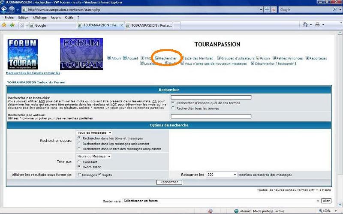The height and width of the screenshot is (214, 343).
Task: Click the Forum Touran logo image
Action: coord(23,54)
